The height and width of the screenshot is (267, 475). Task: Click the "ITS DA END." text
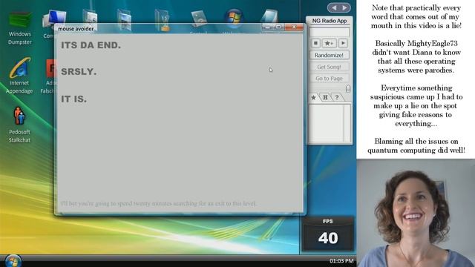pos(91,45)
